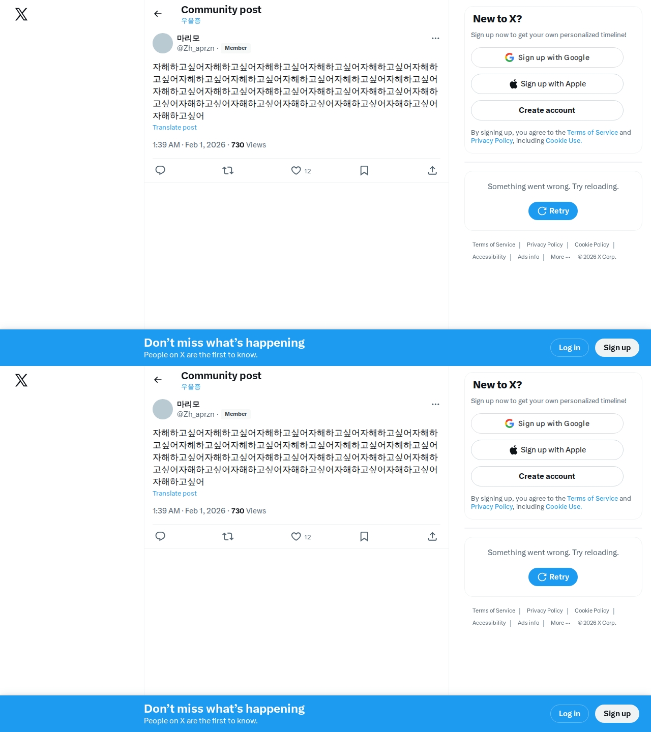Click the upper 'Sign up with Google' button
Screen dimensions: 651x732
tap(547, 57)
